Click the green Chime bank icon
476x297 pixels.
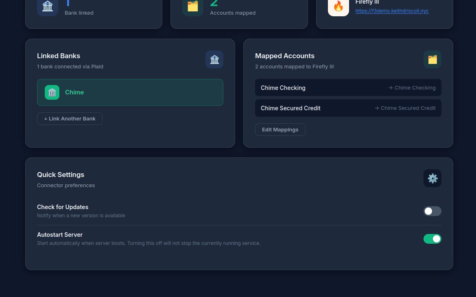[52, 92]
